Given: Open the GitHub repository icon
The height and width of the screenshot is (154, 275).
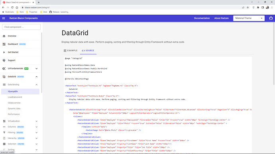Looking at the screenshot, I should click(271, 18).
